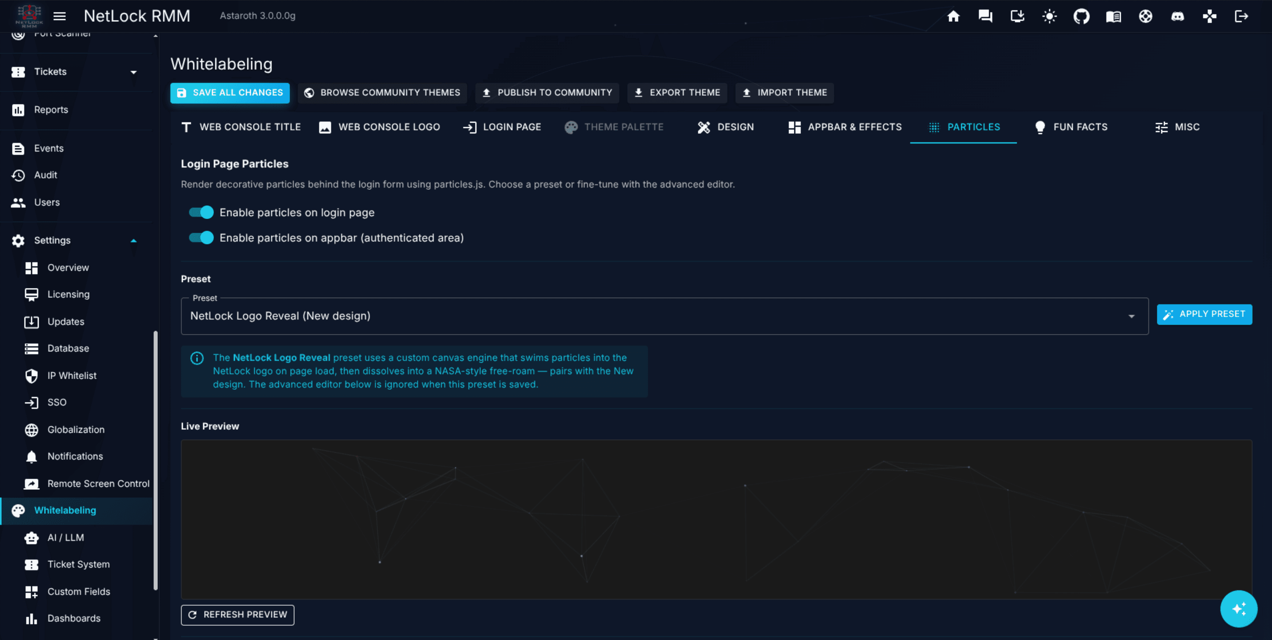Switch to Web Console Logo tab
The height and width of the screenshot is (640, 1272).
[379, 127]
